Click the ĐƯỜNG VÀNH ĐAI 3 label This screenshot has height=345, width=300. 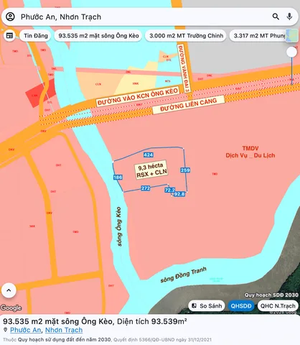click(184, 68)
